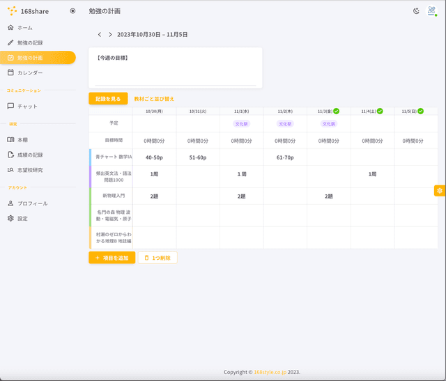This screenshot has height=381, width=446.
Task: Click the chat bubble icon
Action: (x=10, y=106)
